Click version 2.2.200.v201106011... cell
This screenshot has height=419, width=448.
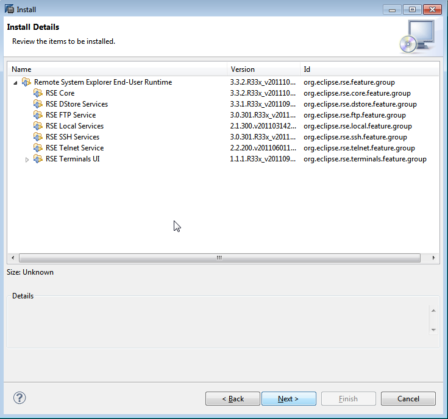pyautogui.click(x=263, y=148)
